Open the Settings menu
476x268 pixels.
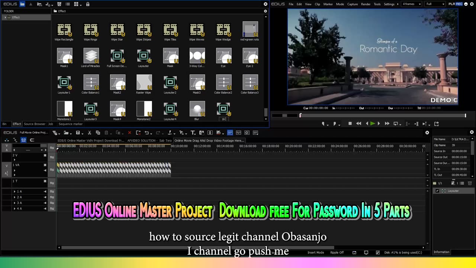389,4
